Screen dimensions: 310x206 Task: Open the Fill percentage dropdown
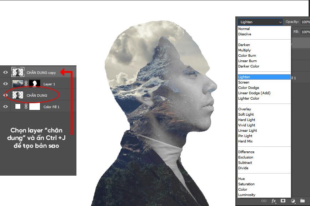click(x=306, y=32)
